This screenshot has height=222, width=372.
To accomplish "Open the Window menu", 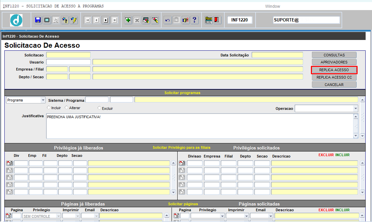I will [x=272, y=6].
